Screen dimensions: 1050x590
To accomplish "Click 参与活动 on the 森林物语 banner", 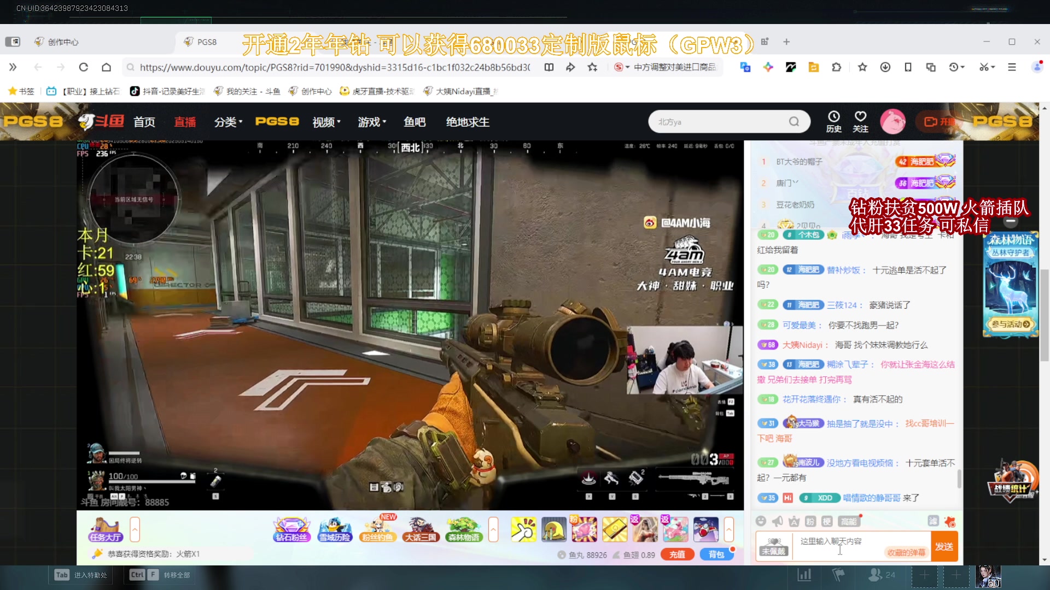I will tap(1011, 324).
